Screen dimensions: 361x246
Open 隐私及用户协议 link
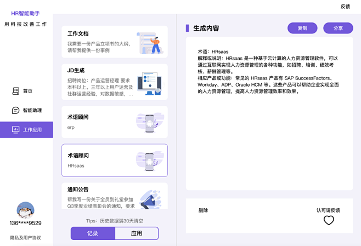[25, 238]
